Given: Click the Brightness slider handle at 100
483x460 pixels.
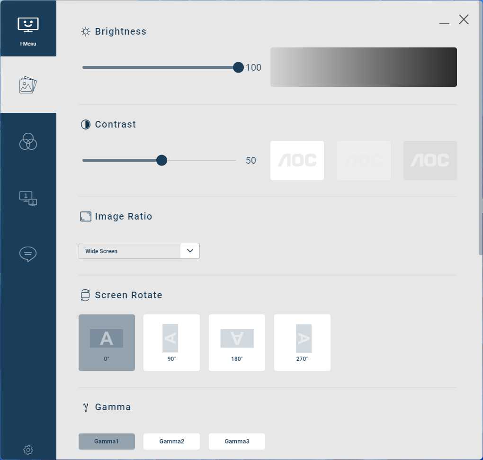Looking at the screenshot, I should [x=238, y=67].
